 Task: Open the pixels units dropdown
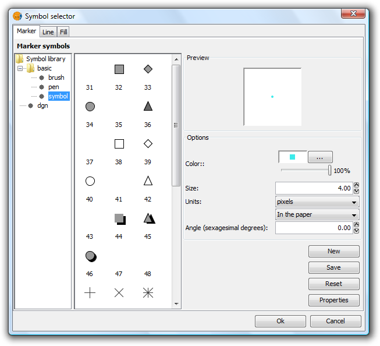tap(317, 202)
